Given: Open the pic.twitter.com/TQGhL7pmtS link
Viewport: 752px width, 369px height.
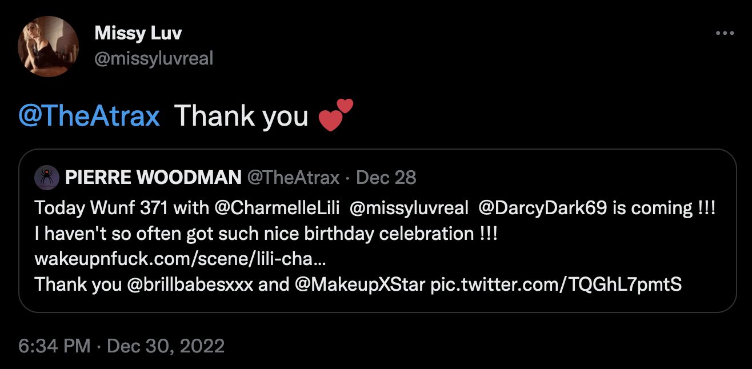Looking at the screenshot, I should coord(555,284).
